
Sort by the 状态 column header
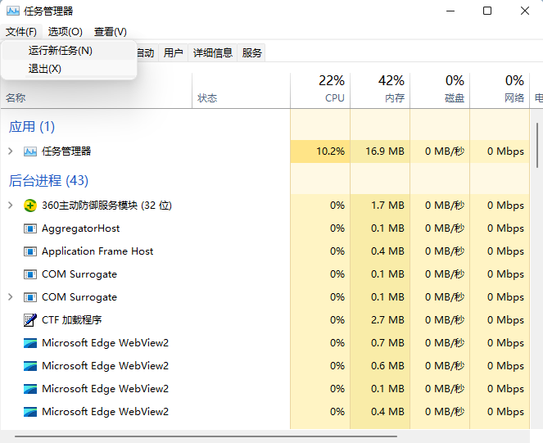click(x=241, y=91)
